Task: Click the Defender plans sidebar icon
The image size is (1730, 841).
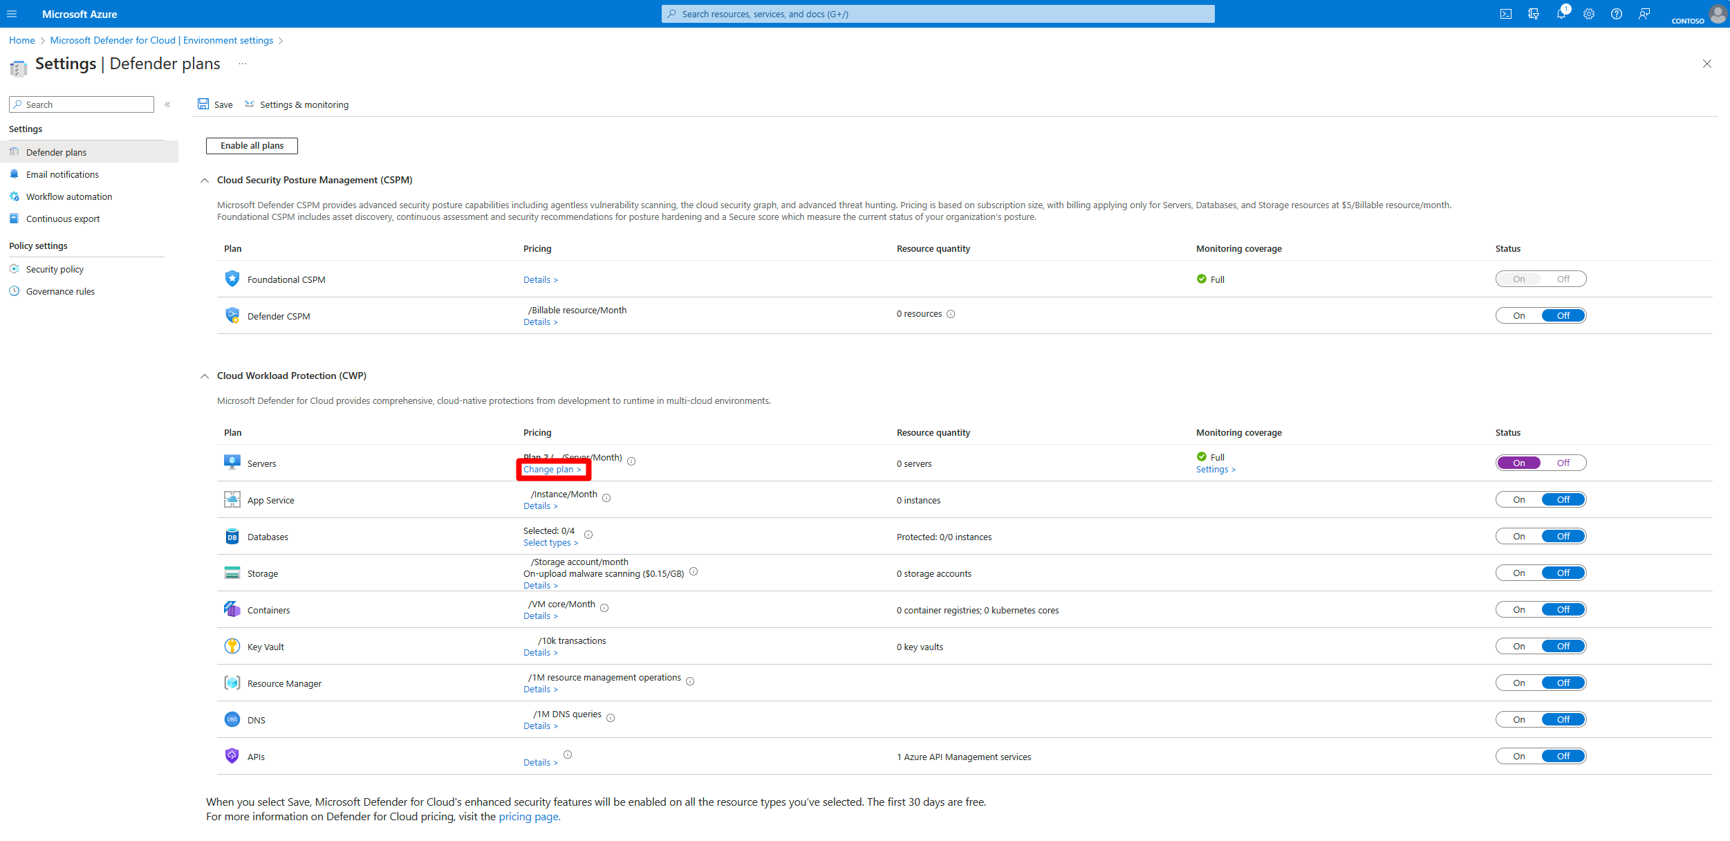Action: point(15,151)
